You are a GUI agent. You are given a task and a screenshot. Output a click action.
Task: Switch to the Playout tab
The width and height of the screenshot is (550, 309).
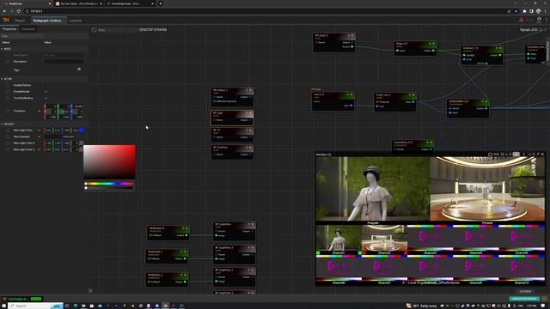pyautogui.click(x=20, y=21)
